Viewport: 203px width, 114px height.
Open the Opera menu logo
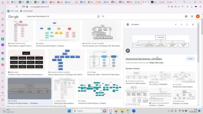click(3, 3)
